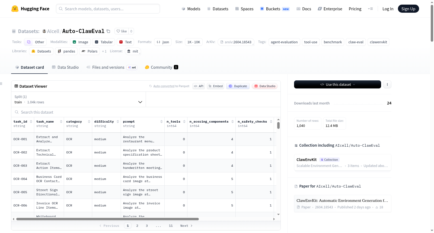Open the more navigation options icon beside Pricing
This screenshot has height=233, width=434.
(x=370, y=9)
